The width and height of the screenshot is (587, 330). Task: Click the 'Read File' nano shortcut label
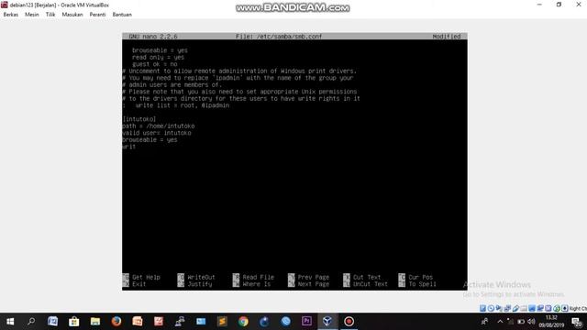pos(259,277)
